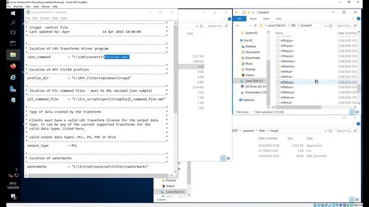Open Help icon in middle Explorer window
Screen dimensions: 369x207
click(229, 19)
